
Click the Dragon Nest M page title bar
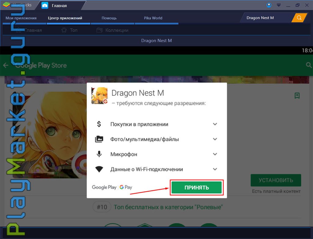(x=156, y=41)
